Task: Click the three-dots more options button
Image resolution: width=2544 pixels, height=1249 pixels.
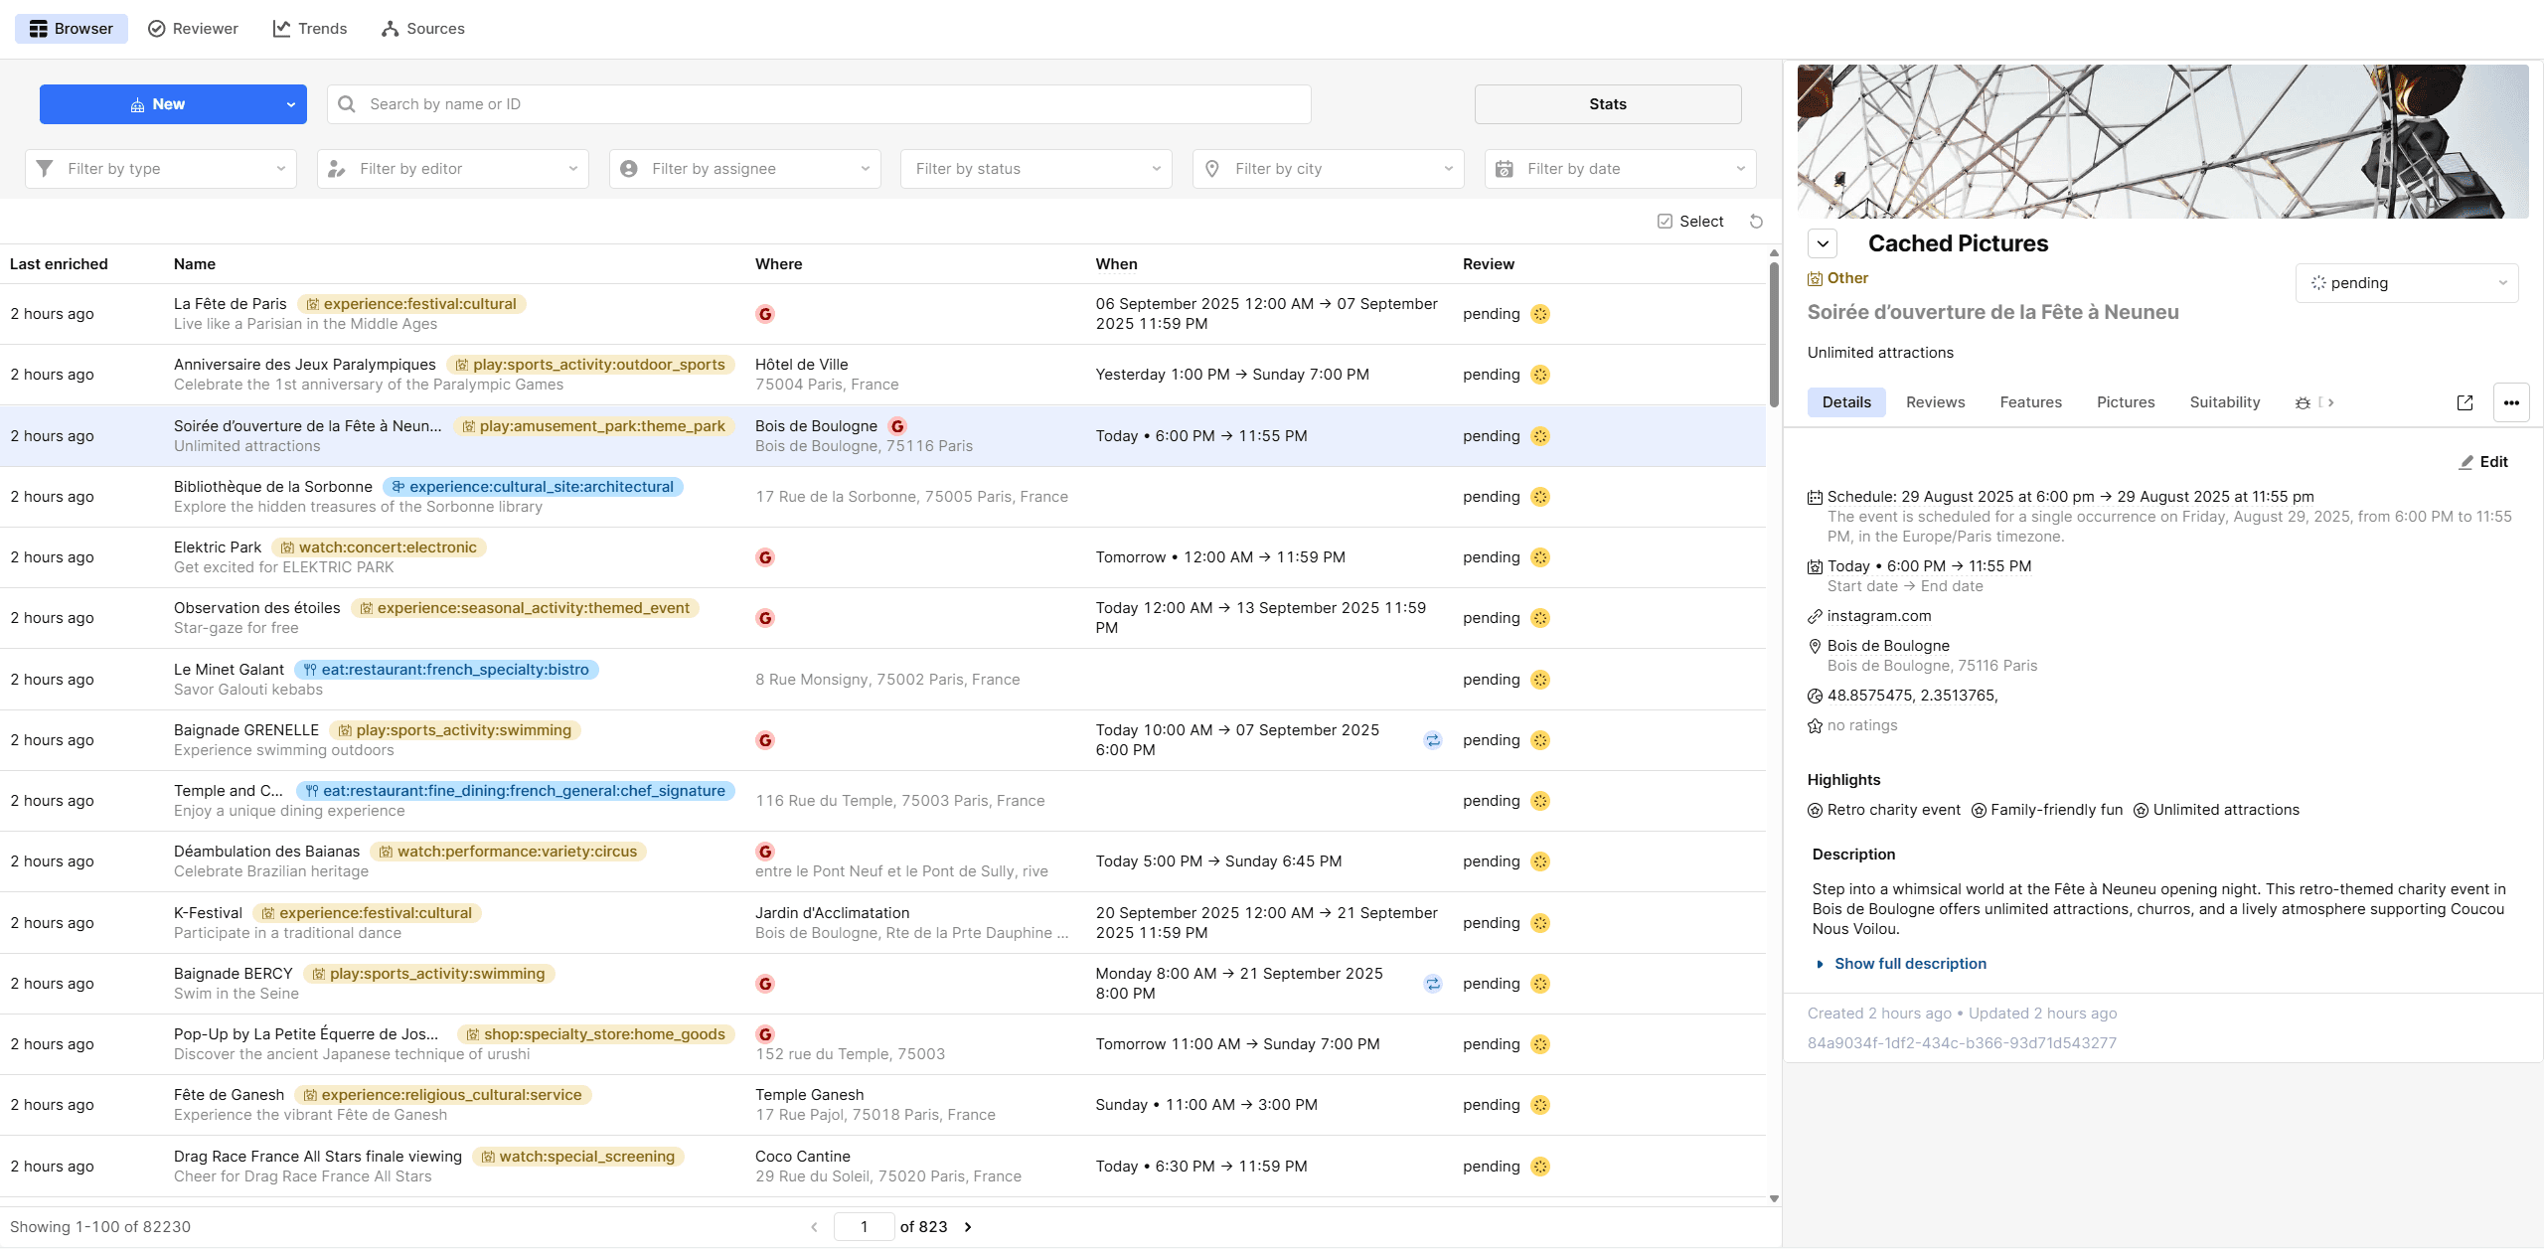Action: pos(2511,402)
